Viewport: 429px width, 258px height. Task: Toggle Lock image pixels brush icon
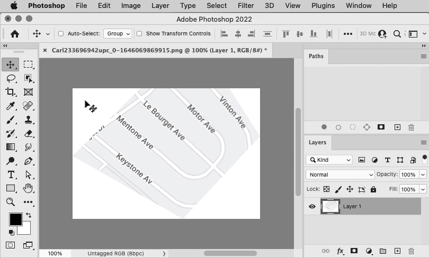click(x=338, y=189)
